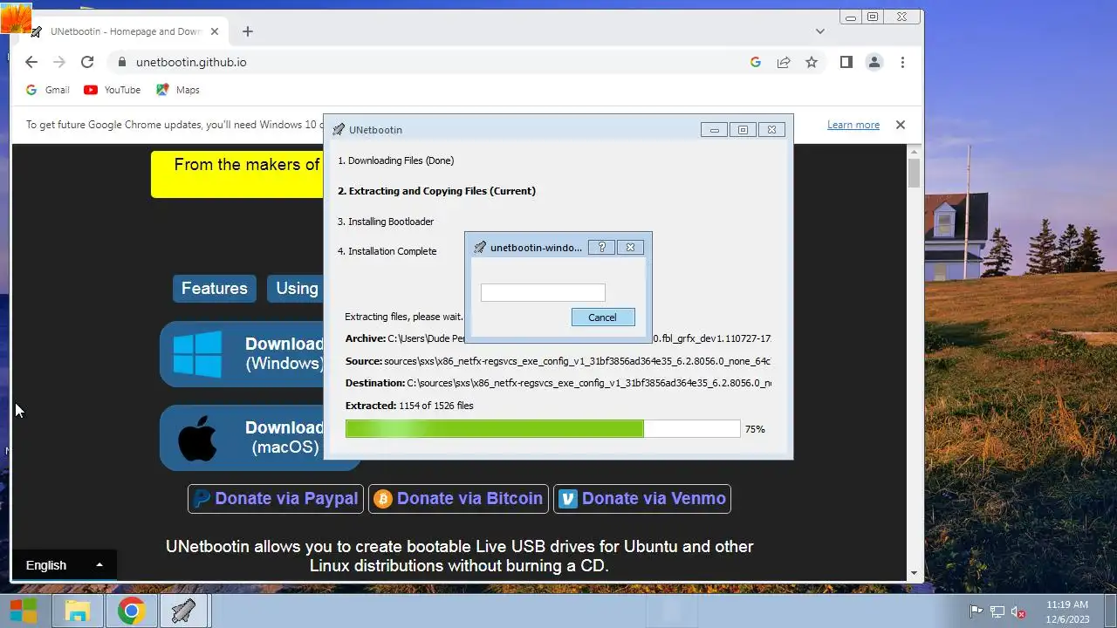Click the Learn more link
This screenshot has width=1117, height=628.
click(853, 125)
